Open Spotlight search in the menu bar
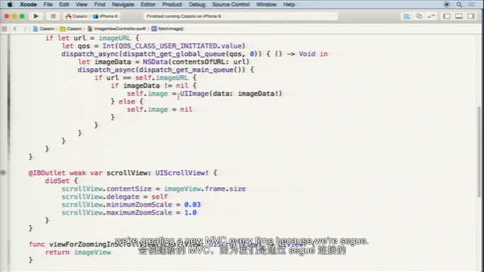Image resolution: width=484 pixels, height=272 pixels. tap(459, 4)
